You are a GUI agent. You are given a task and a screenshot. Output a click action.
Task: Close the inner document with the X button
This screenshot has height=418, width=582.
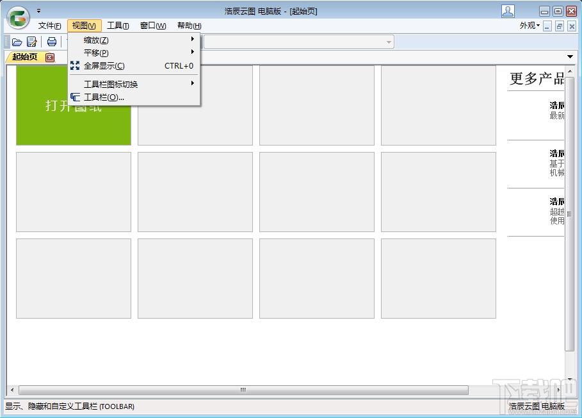click(x=572, y=26)
